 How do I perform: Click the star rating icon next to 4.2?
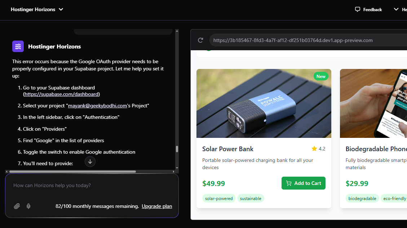point(314,148)
